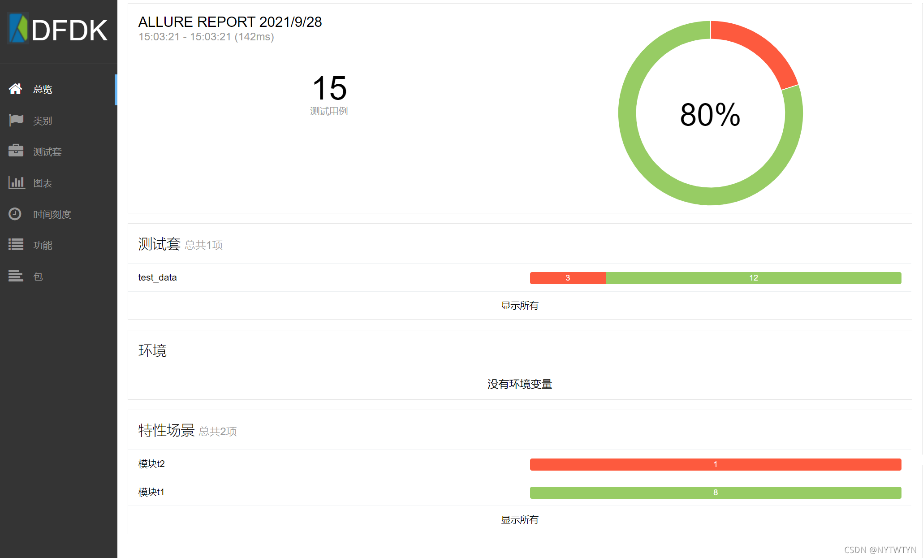This screenshot has width=923, height=558.
Task: Switch to the 时间刻度 view
Action: pos(52,214)
